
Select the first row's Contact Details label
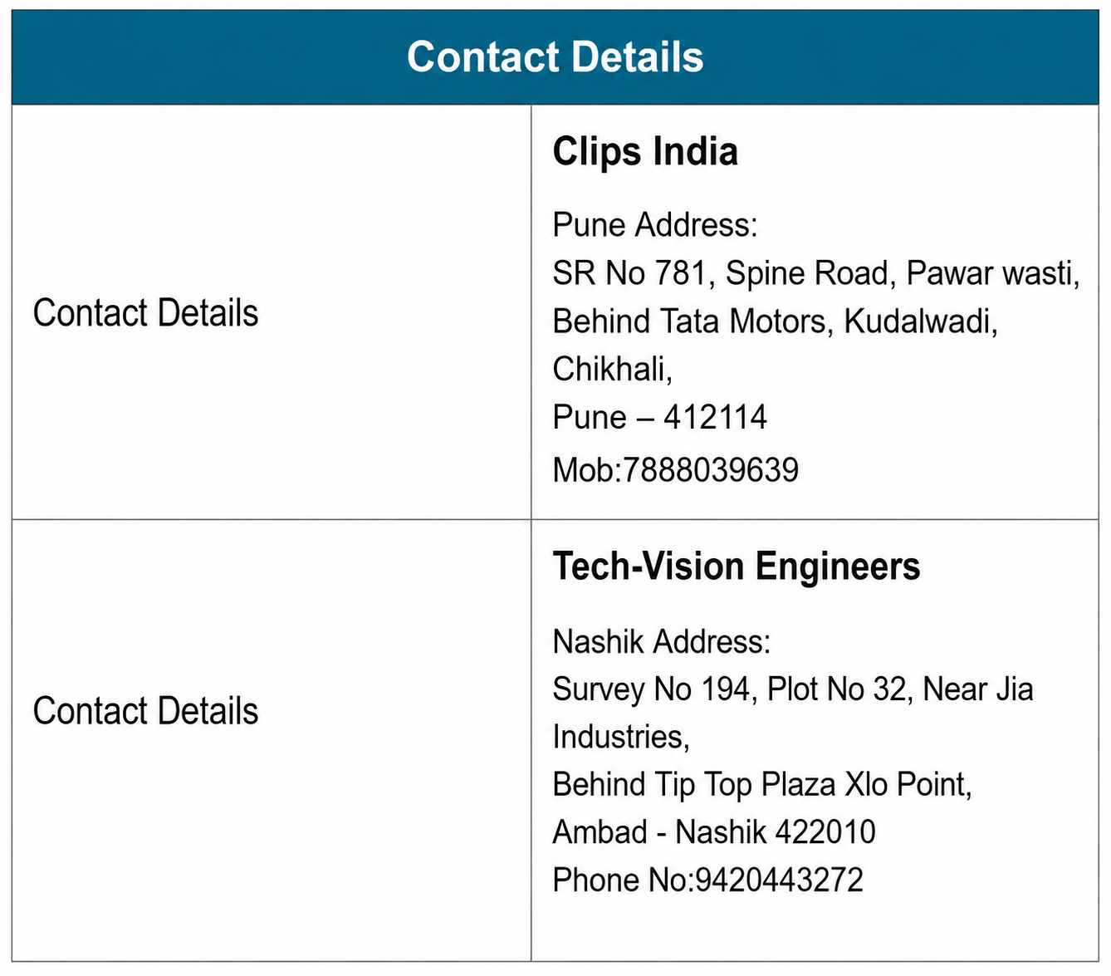[x=145, y=313]
